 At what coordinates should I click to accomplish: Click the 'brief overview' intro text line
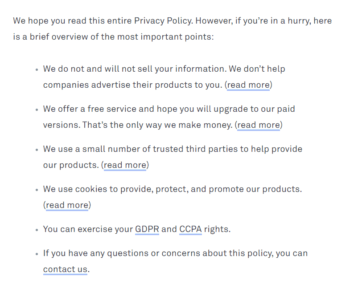(113, 37)
